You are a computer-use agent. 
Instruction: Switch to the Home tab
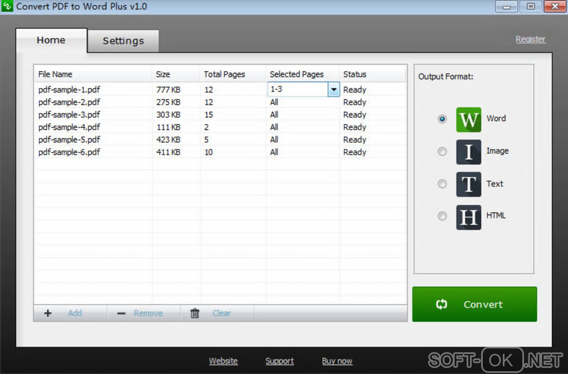tap(51, 40)
